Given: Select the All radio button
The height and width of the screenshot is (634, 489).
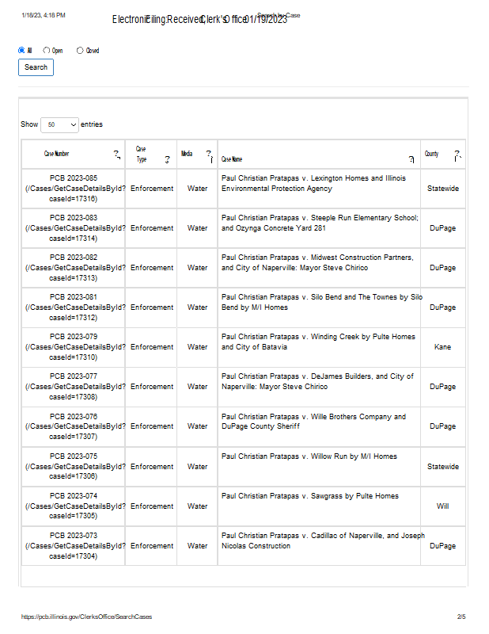Looking at the screenshot, I should point(21,50).
